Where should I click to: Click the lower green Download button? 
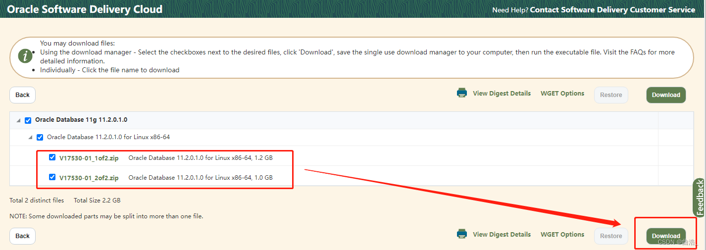point(666,236)
